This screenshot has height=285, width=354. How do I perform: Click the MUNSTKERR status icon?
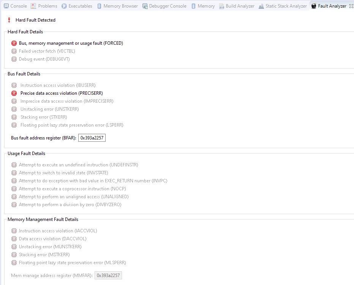[x=14, y=247]
